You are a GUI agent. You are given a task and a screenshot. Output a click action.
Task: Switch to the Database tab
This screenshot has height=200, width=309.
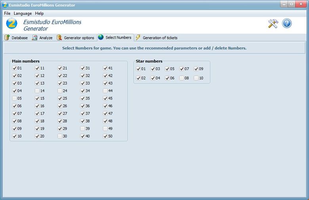pos(16,38)
